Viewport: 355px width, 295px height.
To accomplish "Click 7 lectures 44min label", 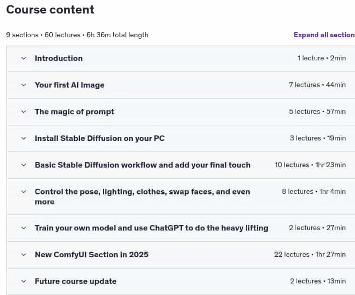I will click(317, 85).
